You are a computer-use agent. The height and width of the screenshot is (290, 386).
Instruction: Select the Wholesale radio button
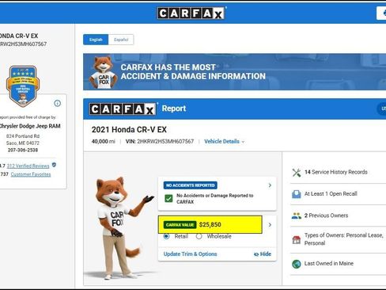pos(199,236)
